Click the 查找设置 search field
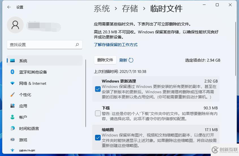239x156 pixels. click(45, 45)
